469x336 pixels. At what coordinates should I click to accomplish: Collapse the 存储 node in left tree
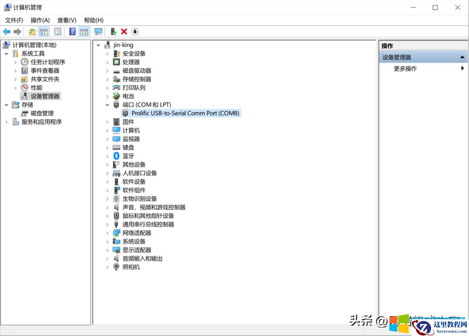[6, 105]
